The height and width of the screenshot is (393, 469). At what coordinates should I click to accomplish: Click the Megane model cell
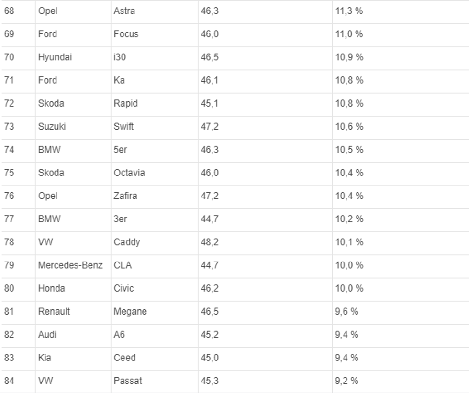click(x=130, y=312)
